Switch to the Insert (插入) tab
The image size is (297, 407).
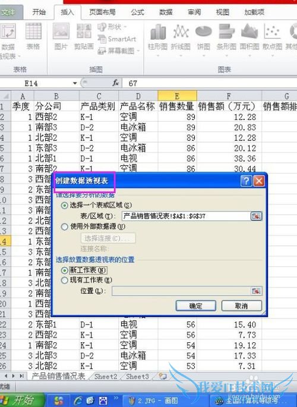[67, 12]
